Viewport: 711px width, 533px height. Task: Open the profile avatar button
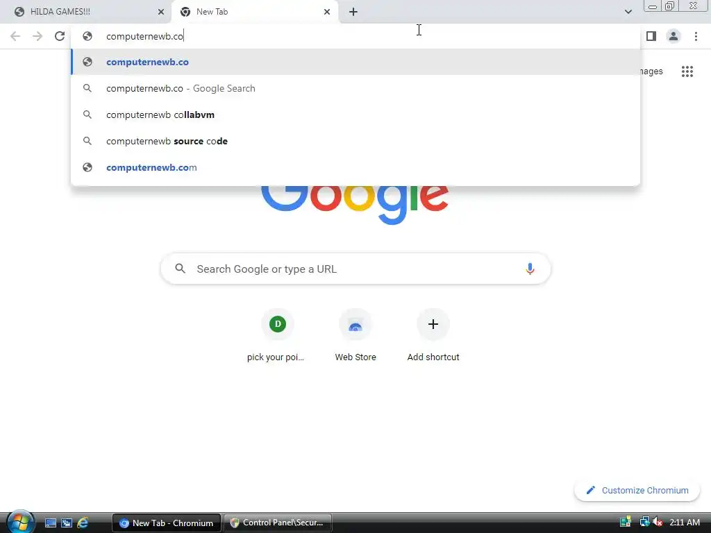point(674,36)
